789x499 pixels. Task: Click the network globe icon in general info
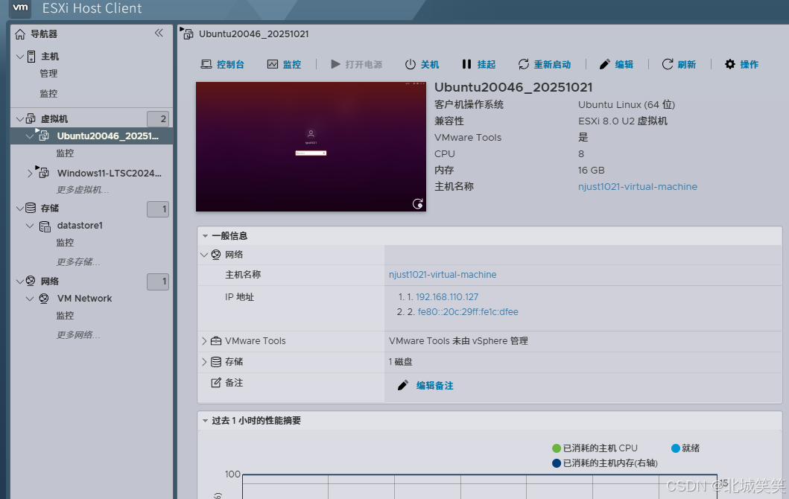216,255
